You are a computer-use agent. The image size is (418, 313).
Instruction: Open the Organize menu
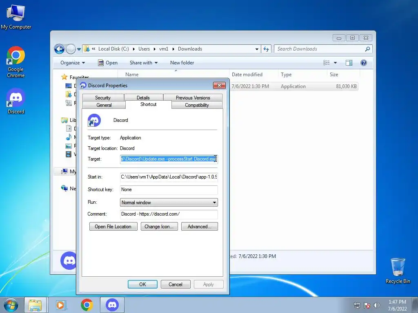[x=73, y=63]
